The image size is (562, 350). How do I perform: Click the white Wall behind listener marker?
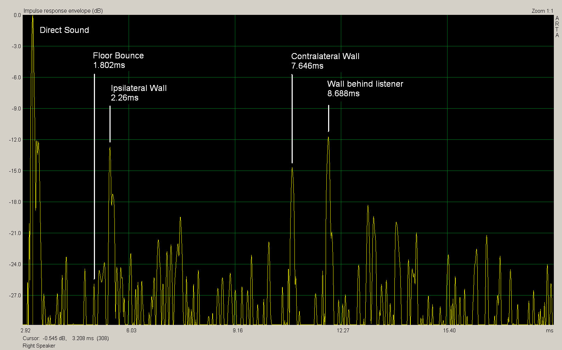click(328, 118)
